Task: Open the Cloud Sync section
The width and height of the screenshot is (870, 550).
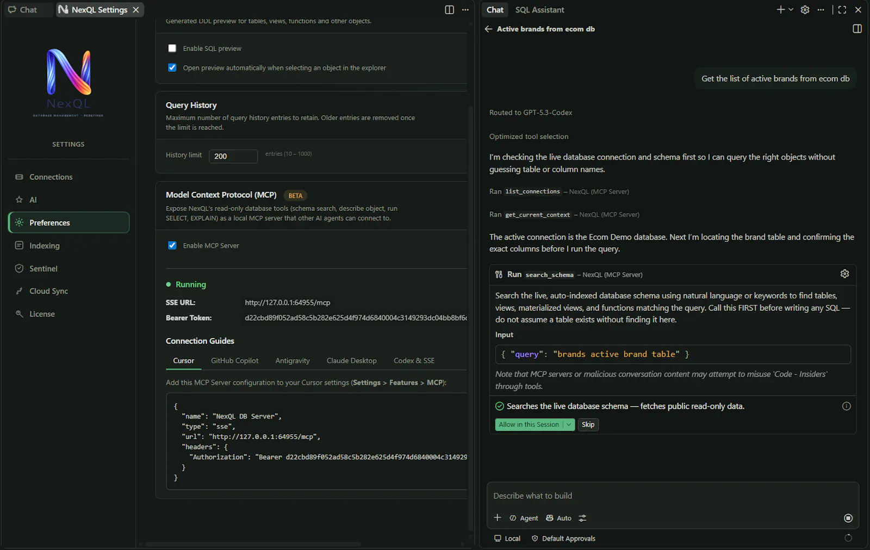Action: [x=69, y=291]
